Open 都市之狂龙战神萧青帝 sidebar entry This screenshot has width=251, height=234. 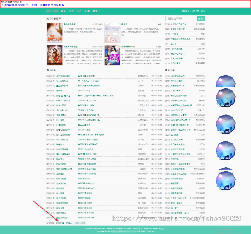coord(180,164)
